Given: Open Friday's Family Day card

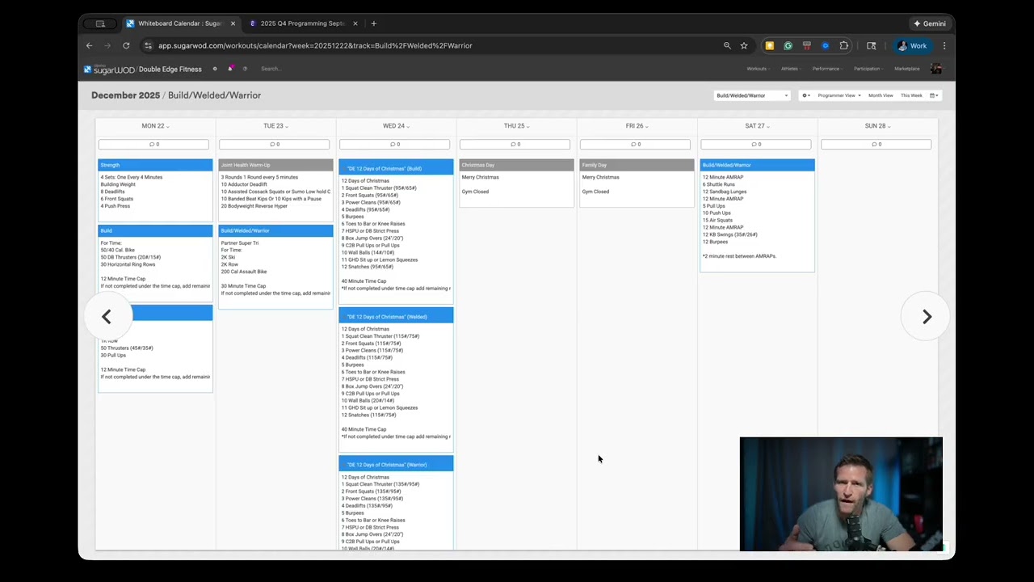Looking at the screenshot, I should click(x=637, y=183).
